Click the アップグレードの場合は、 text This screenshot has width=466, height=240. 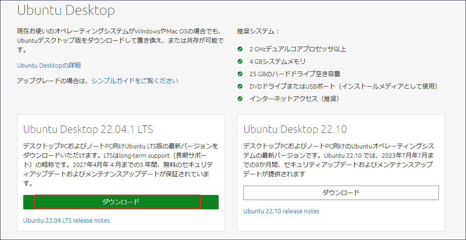click(x=54, y=81)
